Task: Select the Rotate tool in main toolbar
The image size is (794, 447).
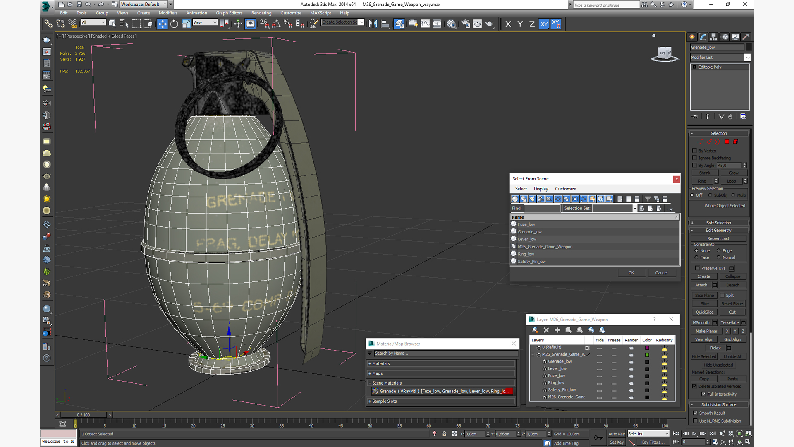Action: pyautogui.click(x=174, y=24)
